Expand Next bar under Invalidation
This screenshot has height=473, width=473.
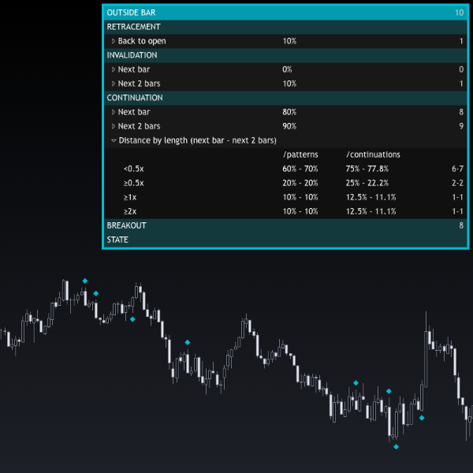114,69
